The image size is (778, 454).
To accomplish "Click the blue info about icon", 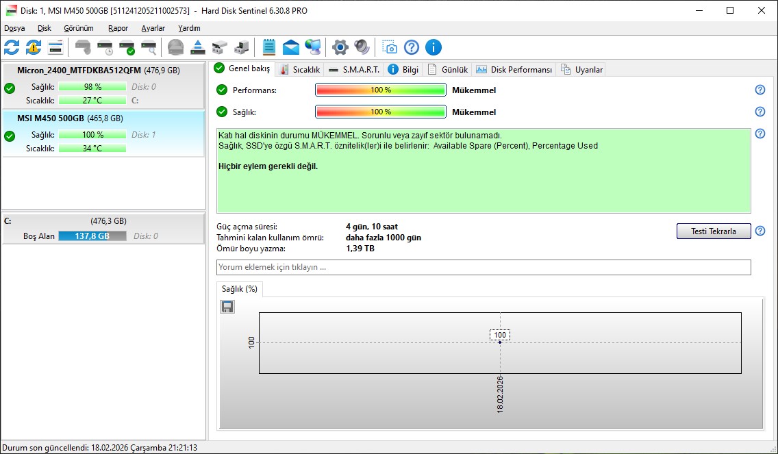I will [x=433, y=48].
